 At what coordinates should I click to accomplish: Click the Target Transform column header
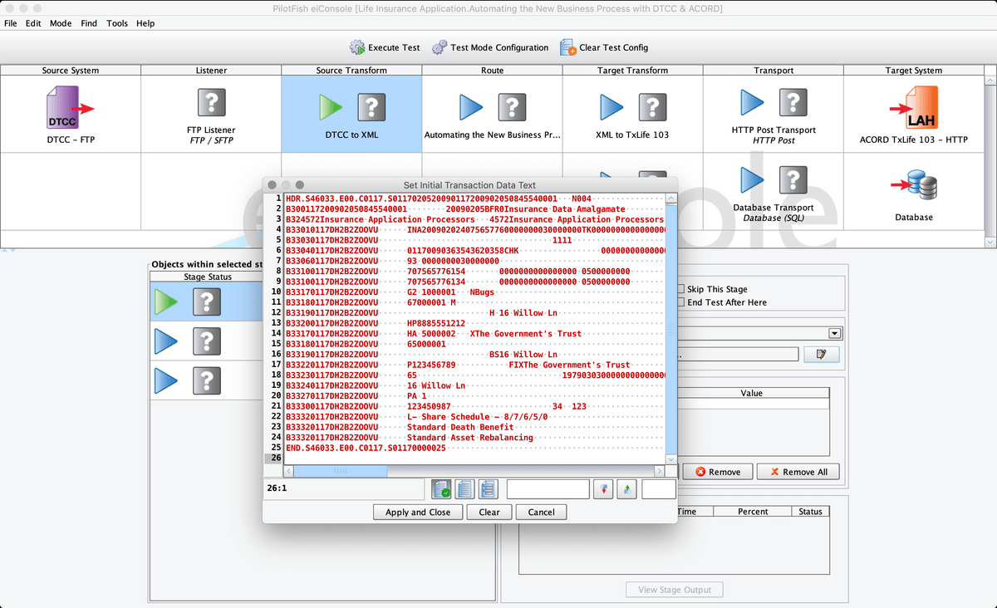tap(632, 71)
